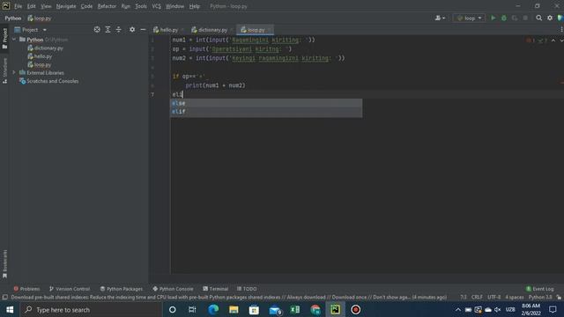The width and height of the screenshot is (564, 317).
Task: Click Expand All in the Project panel
Action: 108,30
